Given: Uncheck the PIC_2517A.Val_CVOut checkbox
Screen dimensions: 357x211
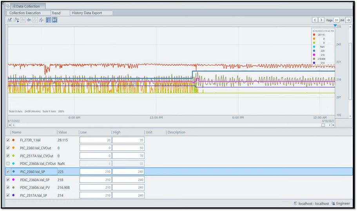Looking at the screenshot, I should pyautogui.click(x=8, y=156).
